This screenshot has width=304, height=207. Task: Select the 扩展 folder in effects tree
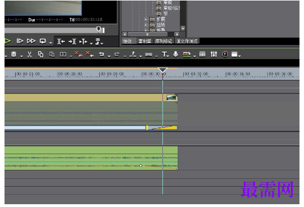pyautogui.click(x=161, y=19)
